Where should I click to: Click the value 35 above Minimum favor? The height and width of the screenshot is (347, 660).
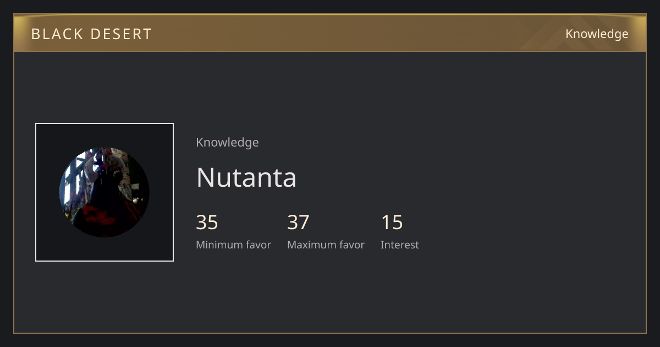click(207, 222)
